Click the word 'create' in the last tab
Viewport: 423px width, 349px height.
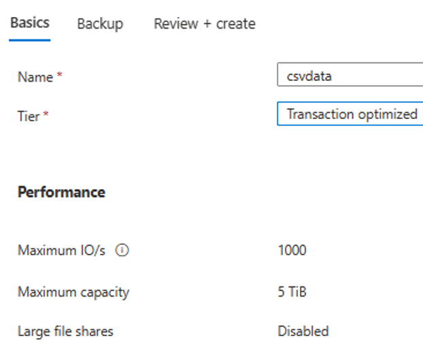tap(235, 24)
